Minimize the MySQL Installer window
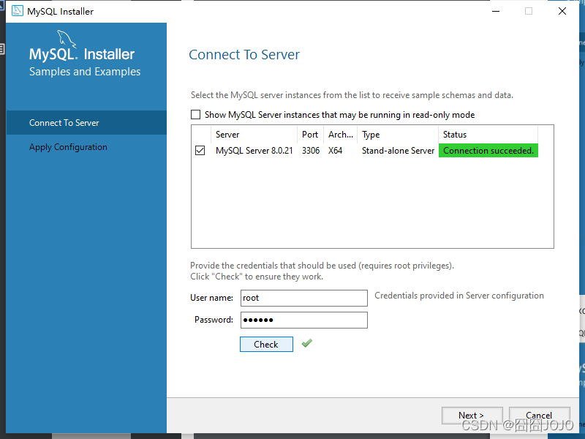 click(496, 11)
